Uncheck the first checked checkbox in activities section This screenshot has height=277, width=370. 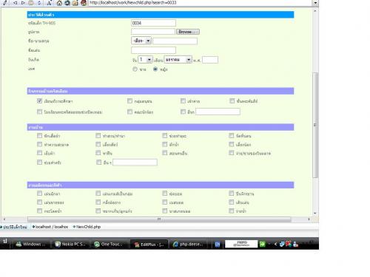[39, 100]
